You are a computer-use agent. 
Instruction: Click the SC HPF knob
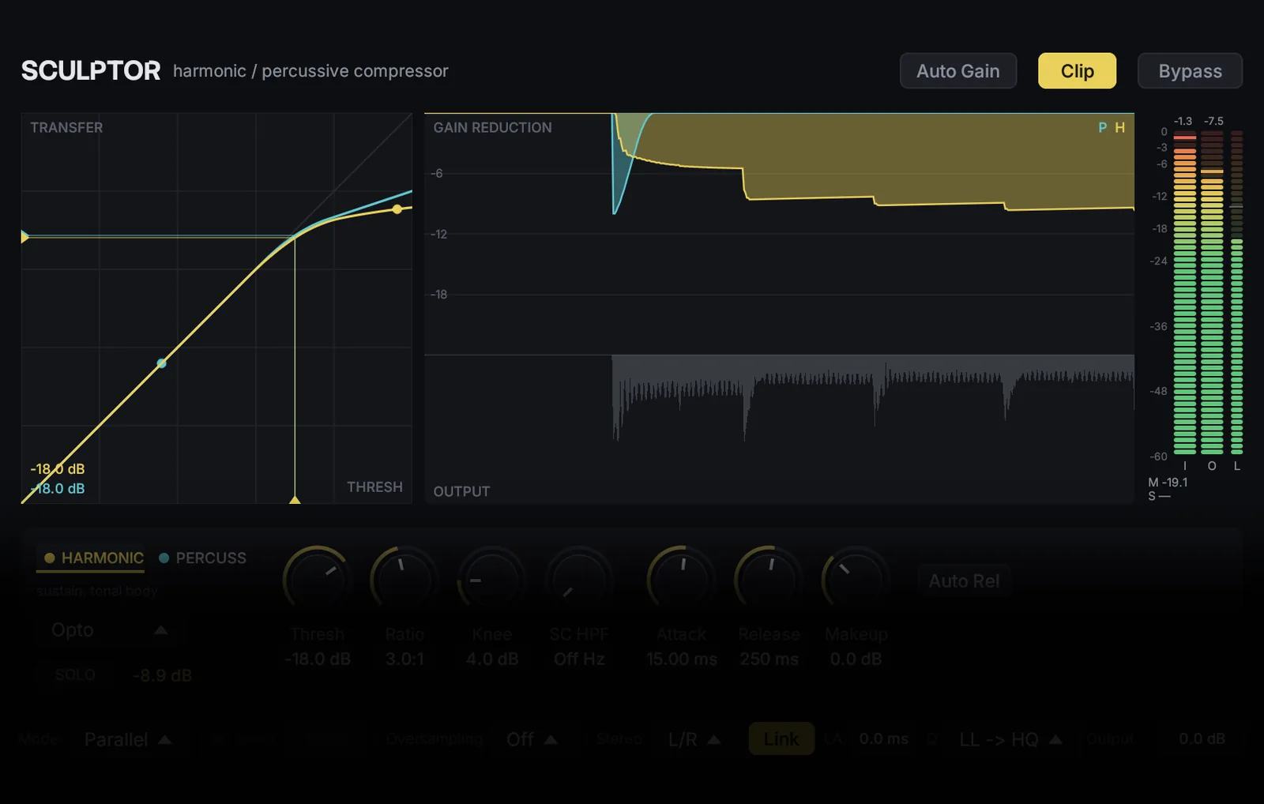pyautogui.click(x=579, y=580)
